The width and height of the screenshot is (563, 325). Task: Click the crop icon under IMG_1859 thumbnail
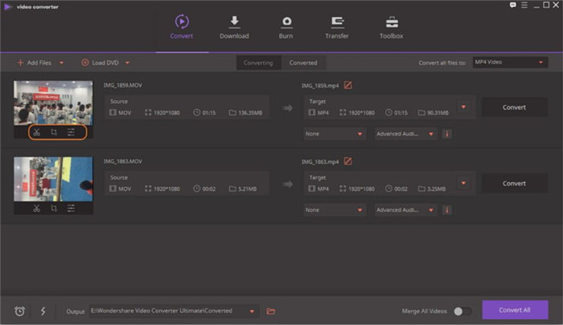(x=54, y=132)
